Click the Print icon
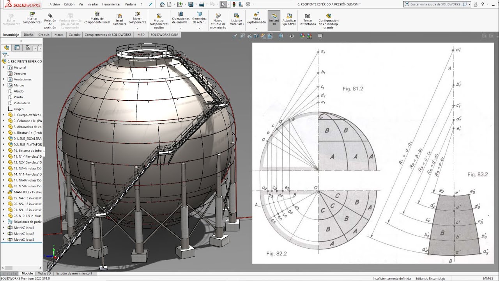This screenshot has width=499, height=281. point(201,4)
